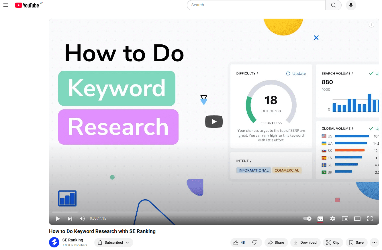Save the video to a playlist

coord(356,242)
